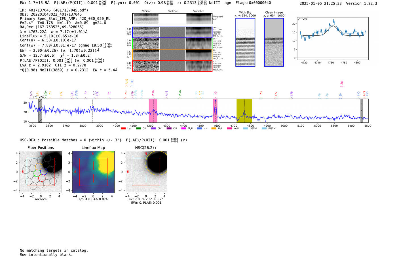The image size is (397, 270).
Task: Select the orange fiber circle in Fiber Positions
Action: 39,166
